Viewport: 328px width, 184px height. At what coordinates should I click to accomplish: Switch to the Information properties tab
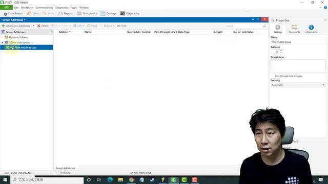point(311,29)
